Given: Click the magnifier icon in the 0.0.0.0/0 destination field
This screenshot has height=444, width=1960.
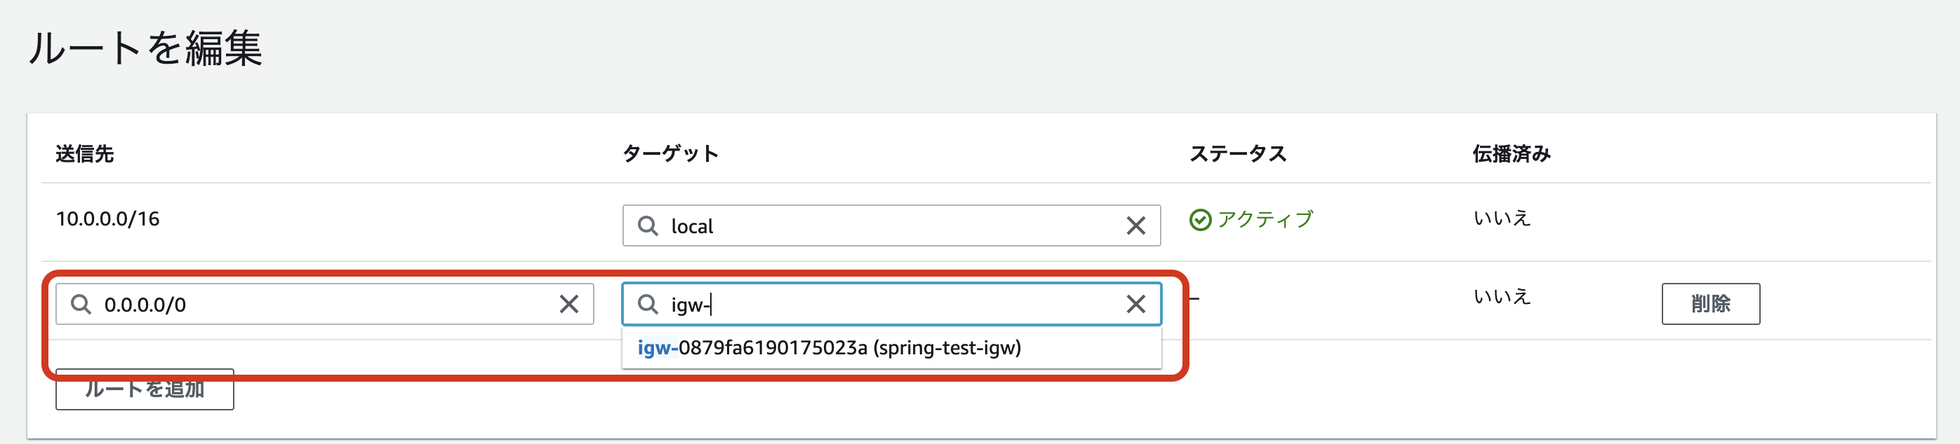Looking at the screenshot, I should 82,305.
